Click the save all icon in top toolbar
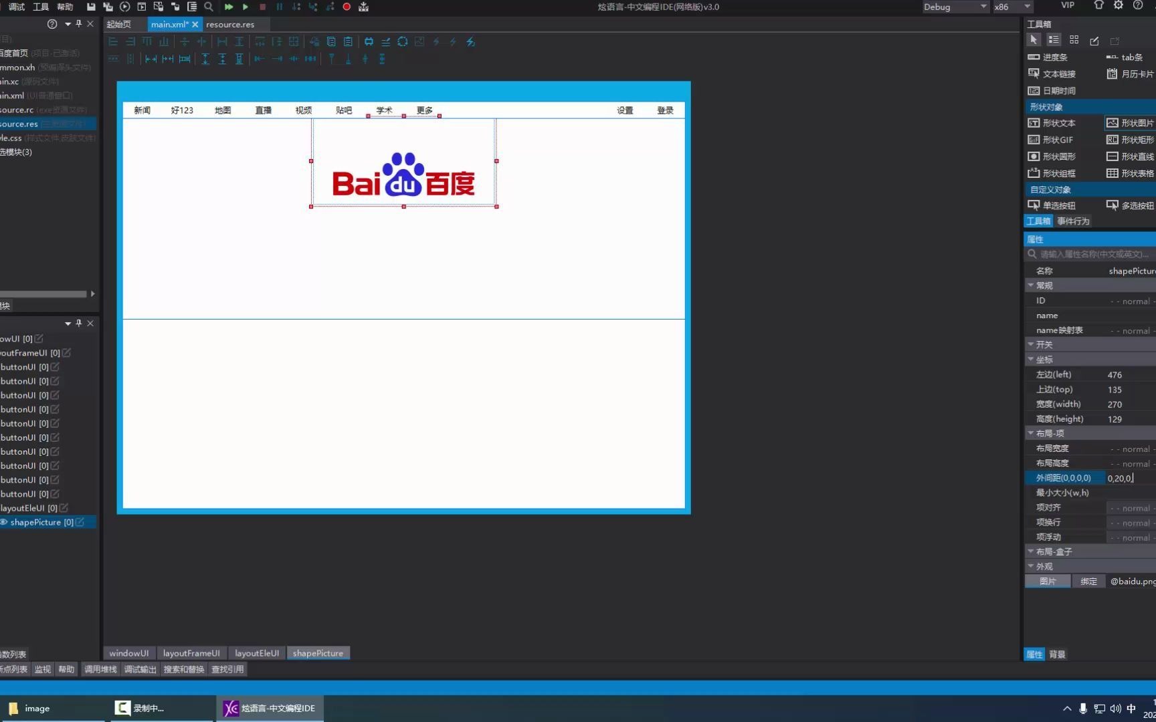1156x722 pixels. coord(108,7)
